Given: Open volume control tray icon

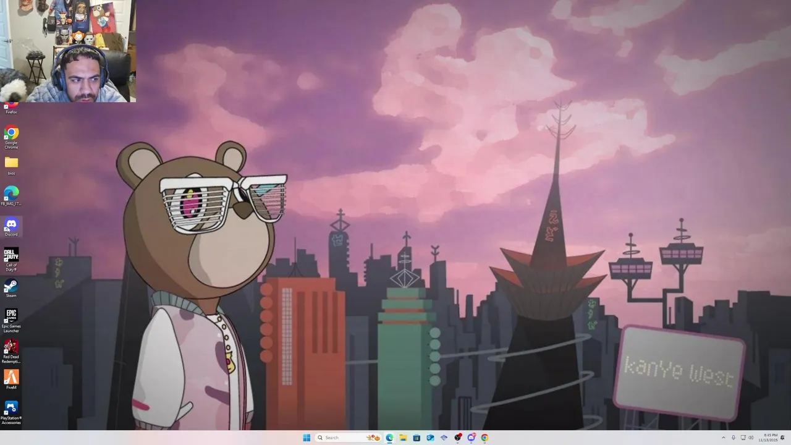Looking at the screenshot, I should (751, 438).
